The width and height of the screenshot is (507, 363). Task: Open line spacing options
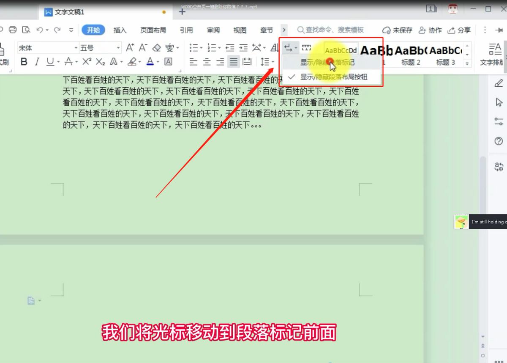coord(265,62)
